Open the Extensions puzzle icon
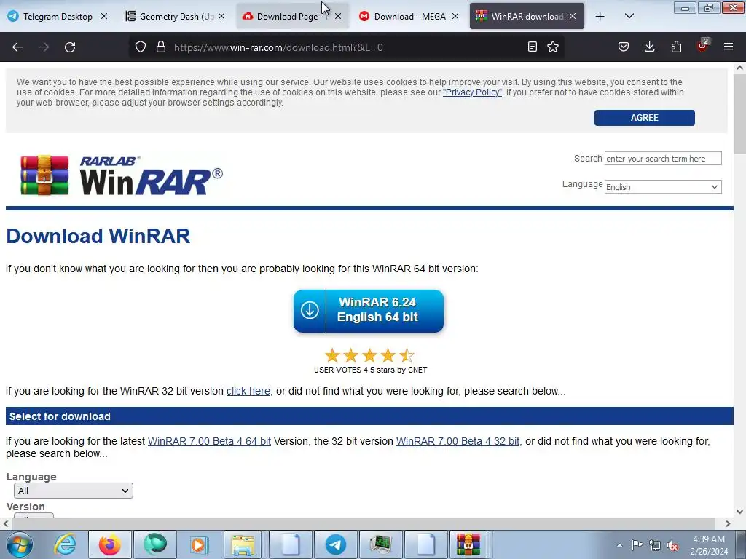Image resolution: width=746 pixels, height=559 pixels. coord(676,47)
